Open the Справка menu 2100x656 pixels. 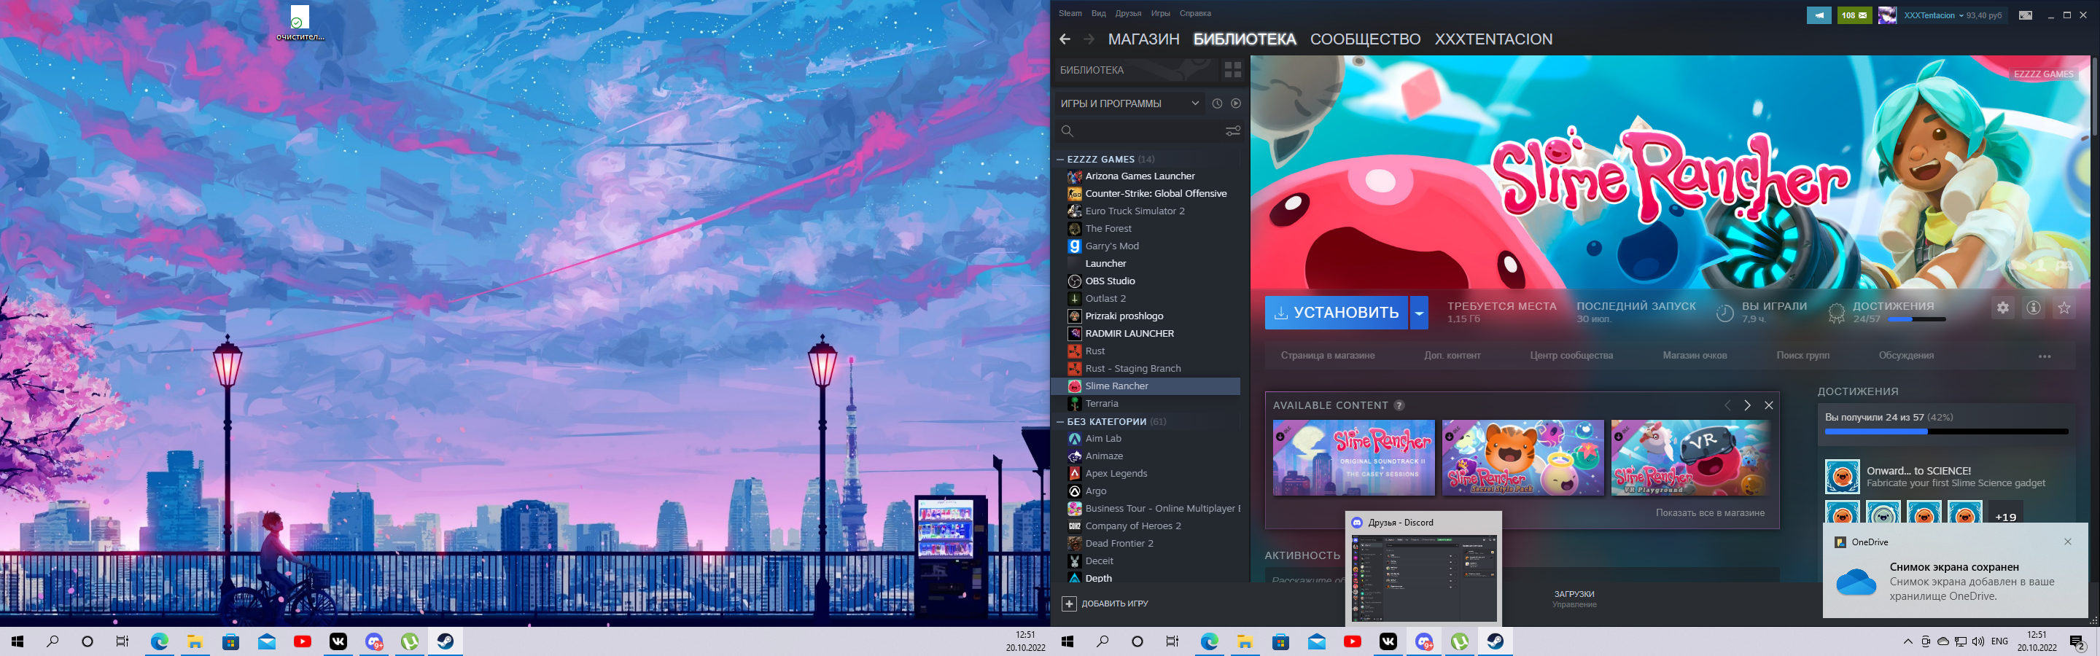click(1195, 13)
